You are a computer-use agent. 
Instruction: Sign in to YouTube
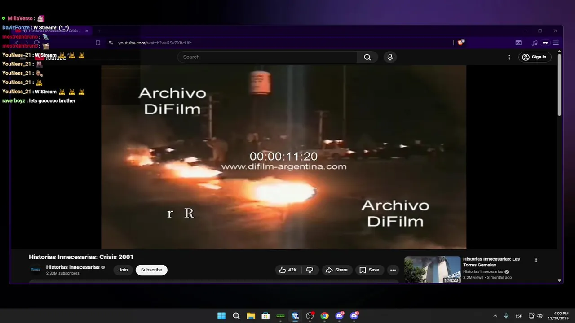[x=535, y=57]
